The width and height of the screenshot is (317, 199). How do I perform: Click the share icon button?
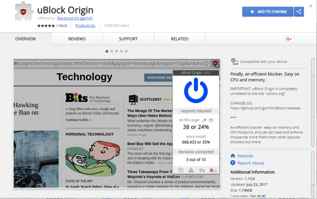299,12
